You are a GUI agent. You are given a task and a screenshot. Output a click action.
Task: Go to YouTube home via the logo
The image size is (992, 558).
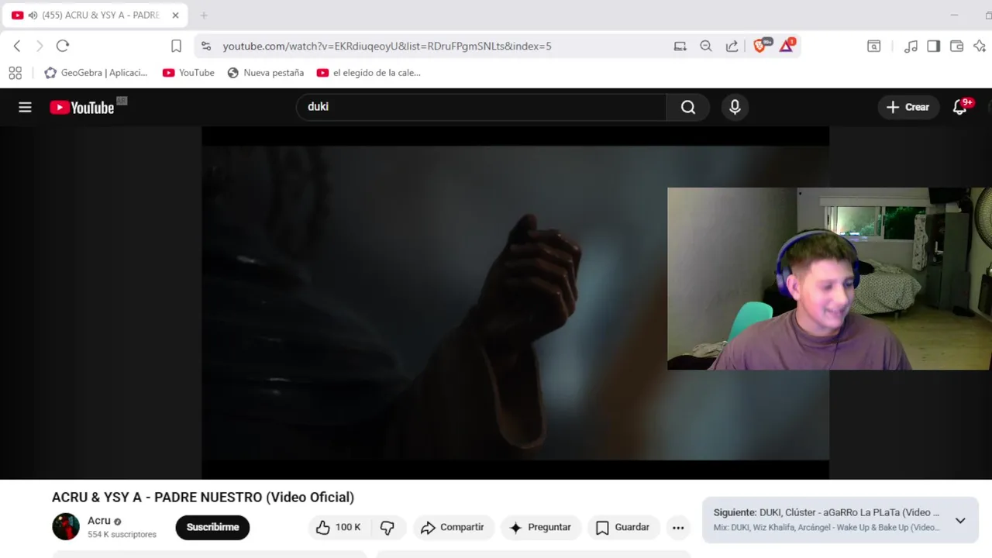[x=82, y=108]
